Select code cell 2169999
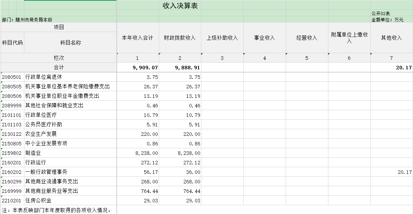 (12, 191)
